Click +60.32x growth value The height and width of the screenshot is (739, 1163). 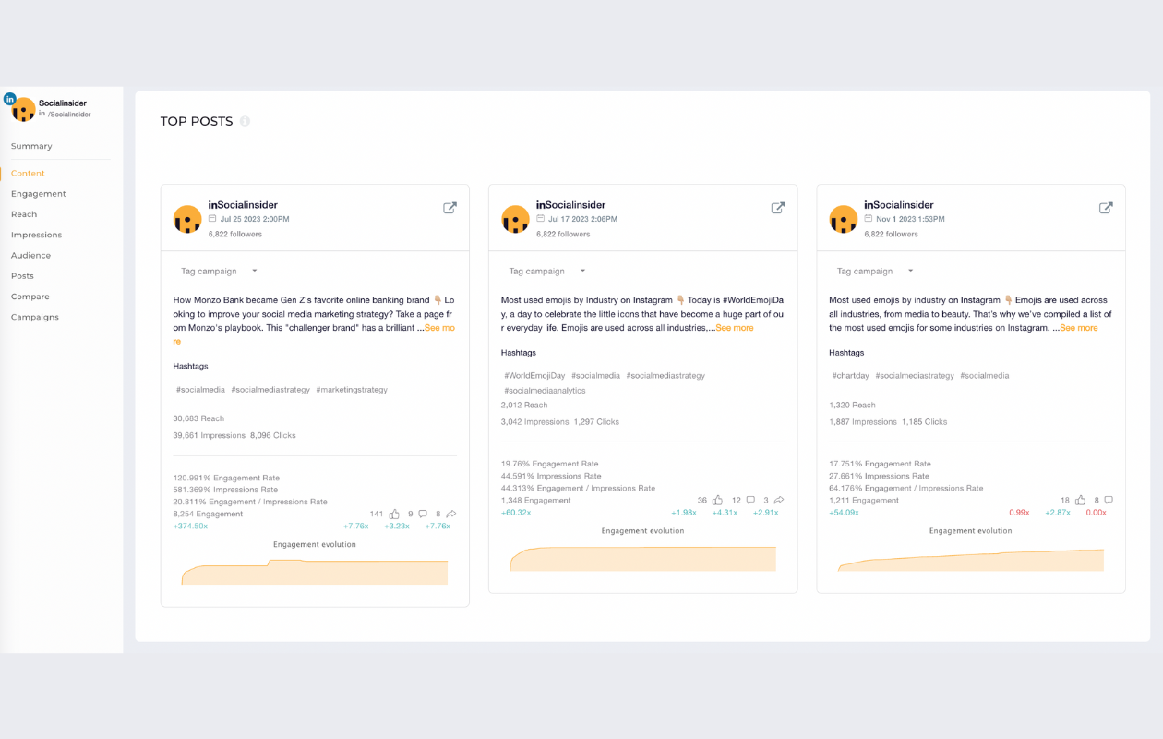pyautogui.click(x=516, y=513)
